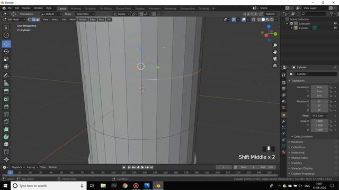Select the Cursor tool

pyautogui.click(x=6, y=35)
